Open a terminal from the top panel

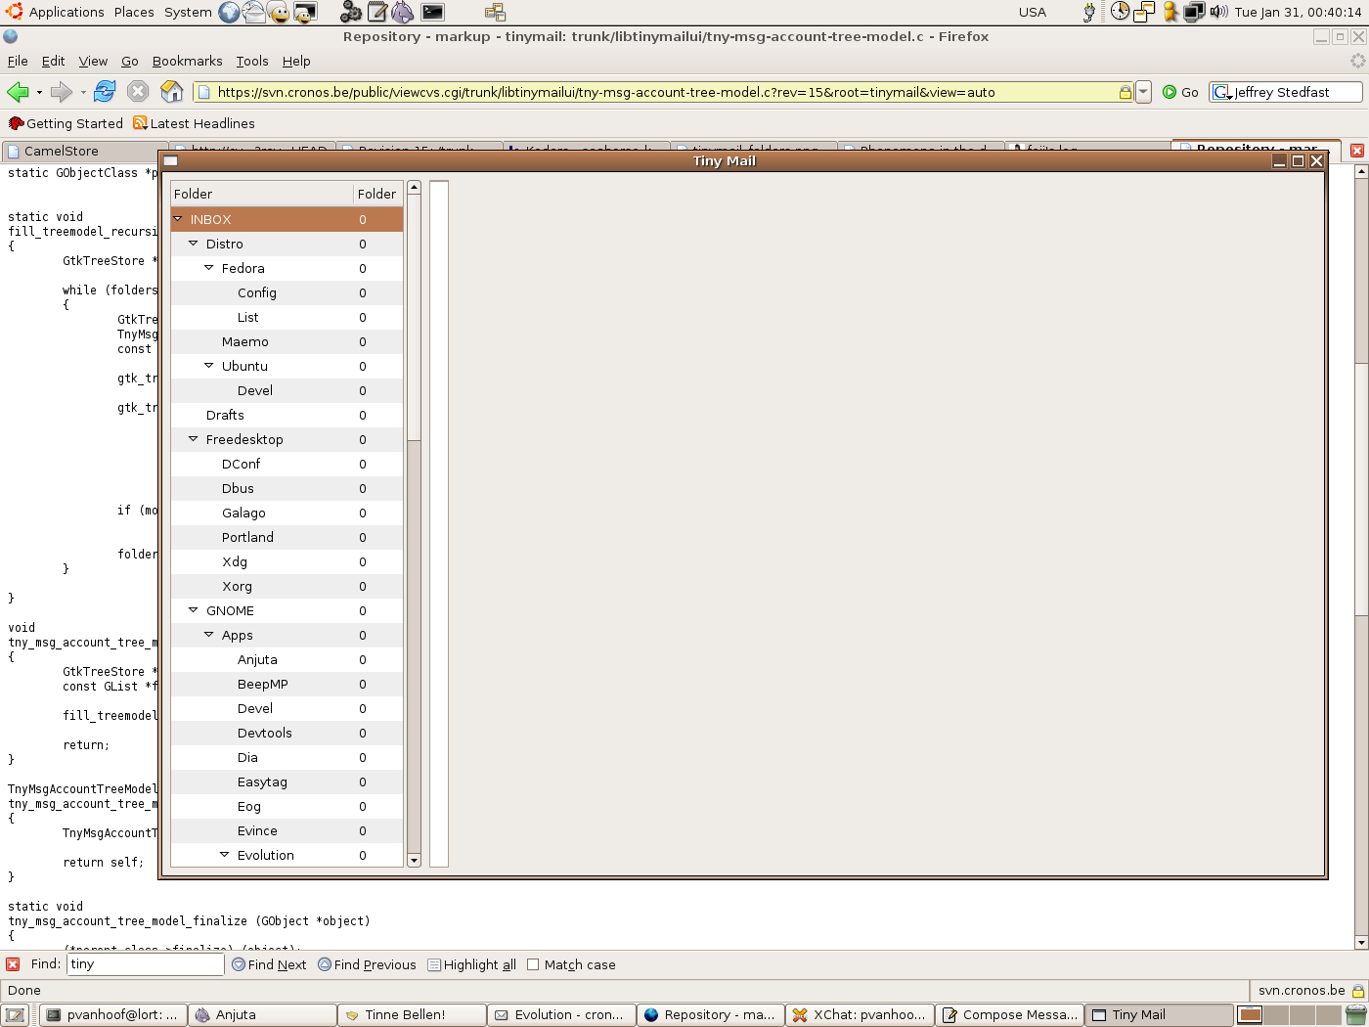[x=428, y=13]
